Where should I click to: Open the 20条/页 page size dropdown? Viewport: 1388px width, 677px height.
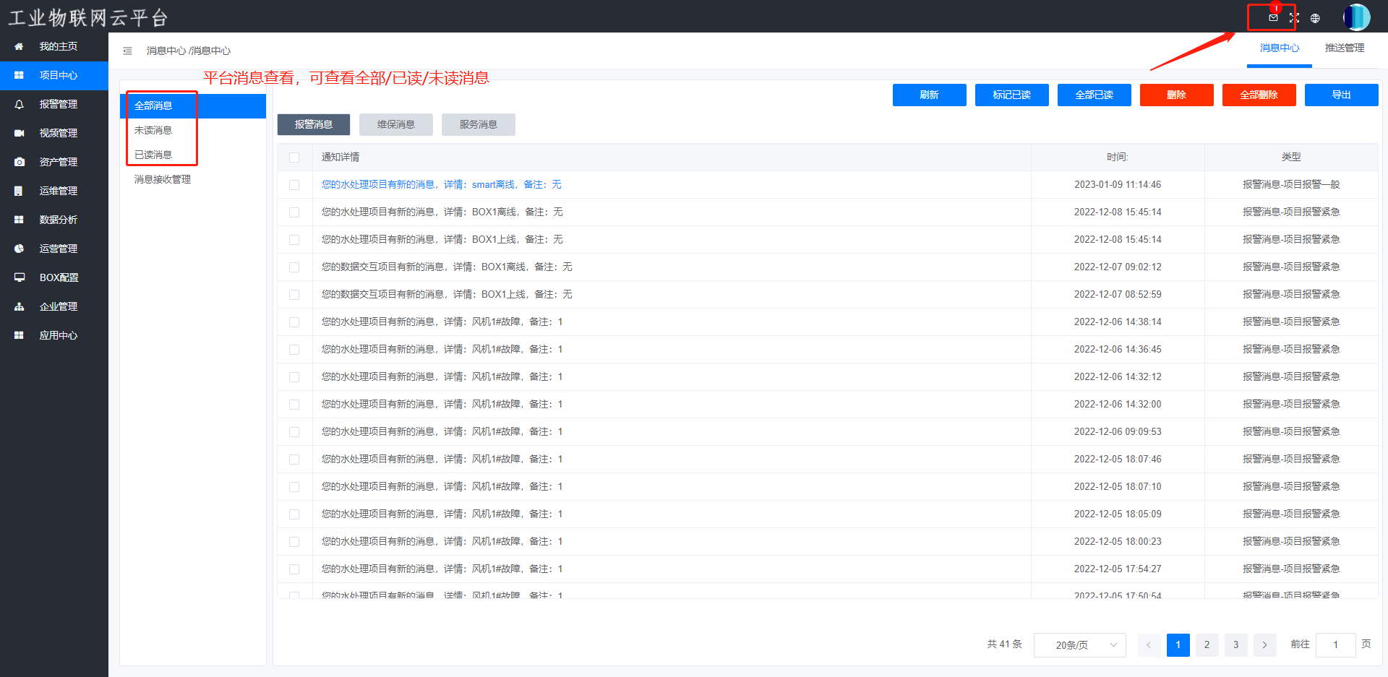1080,644
